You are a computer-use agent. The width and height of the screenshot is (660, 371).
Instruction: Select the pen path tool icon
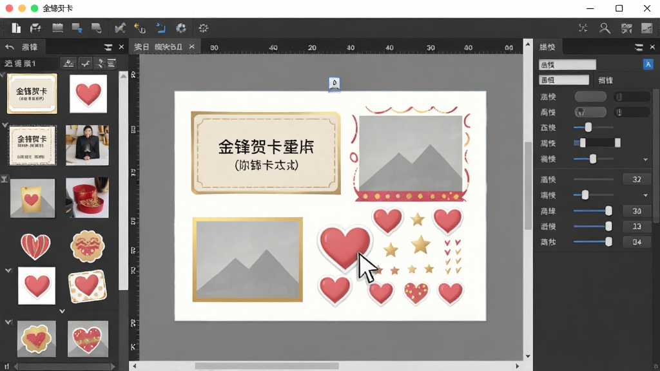[120, 28]
